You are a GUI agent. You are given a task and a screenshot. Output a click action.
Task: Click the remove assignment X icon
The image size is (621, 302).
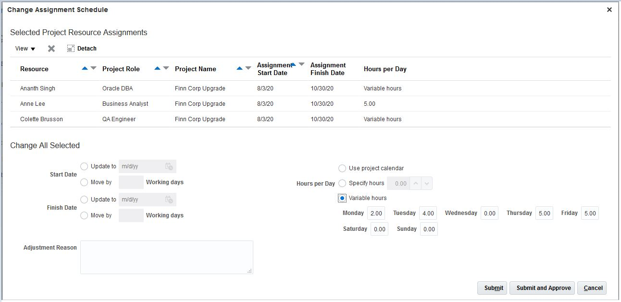pyautogui.click(x=51, y=49)
